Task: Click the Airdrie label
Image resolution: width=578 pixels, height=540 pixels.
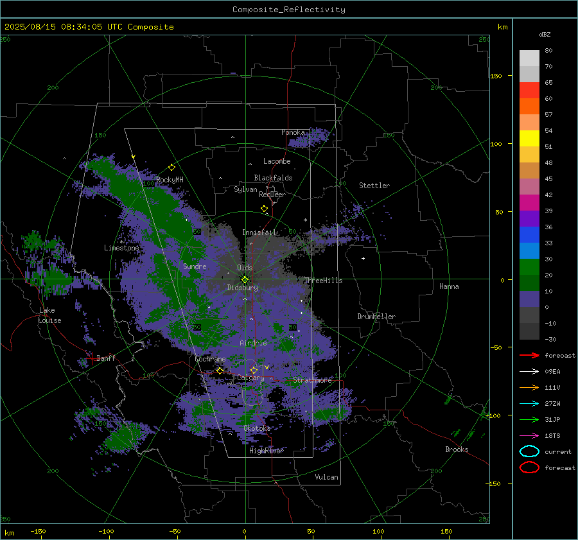Action: pos(253,343)
